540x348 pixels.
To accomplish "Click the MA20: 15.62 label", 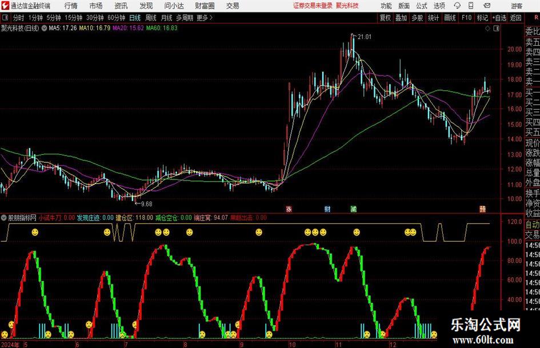I will coord(128,28).
